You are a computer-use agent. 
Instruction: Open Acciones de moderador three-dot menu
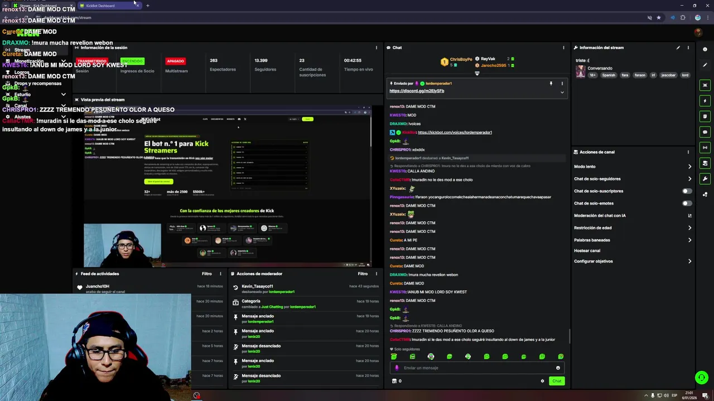pyautogui.click(x=377, y=274)
